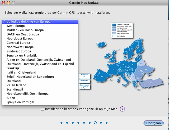Choose Italië en Griekenland
The height and width of the screenshot is (130, 169).
[x=40, y=72]
